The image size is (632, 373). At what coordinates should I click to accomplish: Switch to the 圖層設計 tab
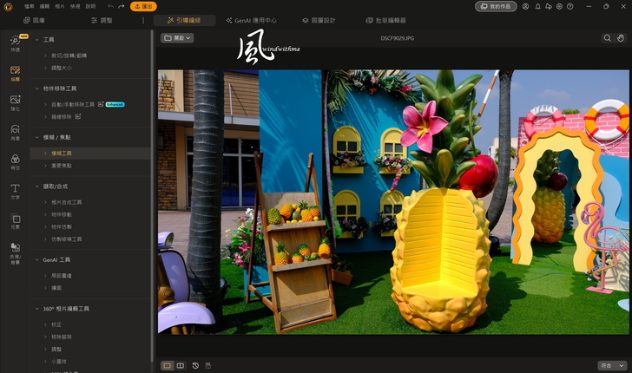point(319,20)
